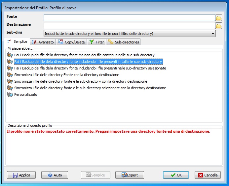The height and width of the screenshot is (186, 229).
Task: Click the icon of 'Fai il Backup... ma non dei file contenuti'
Action: click(x=10, y=55)
